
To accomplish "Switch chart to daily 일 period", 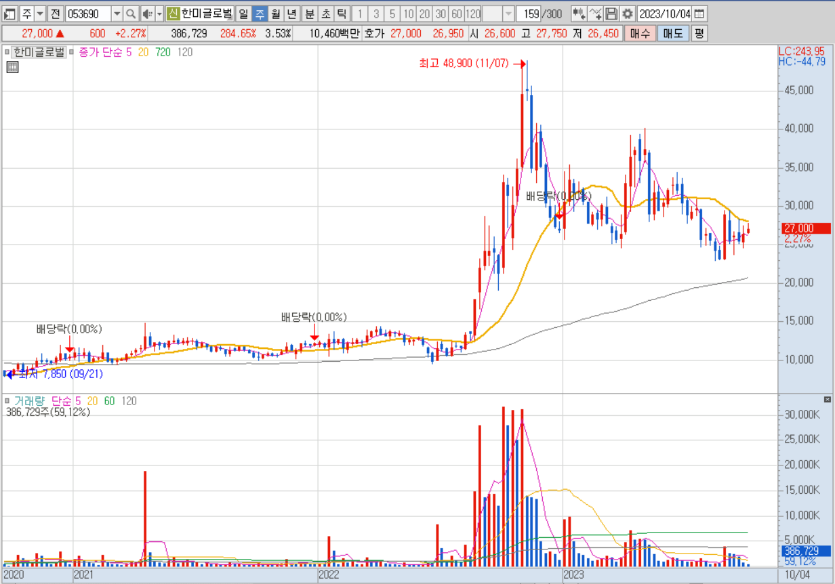I will (243, 14).
